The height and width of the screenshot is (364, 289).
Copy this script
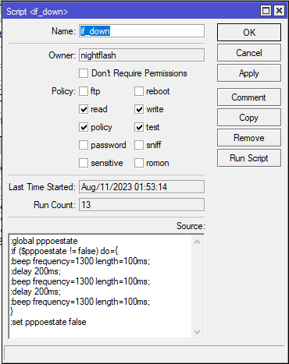coord(249,118)
